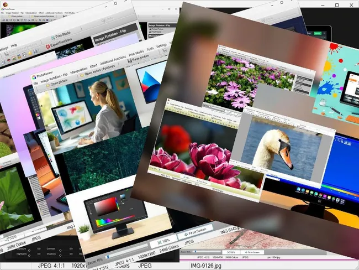Viewport: 359px width, 270px height.
Task: Click app icon in top-left corner of window
Action: 6,4
